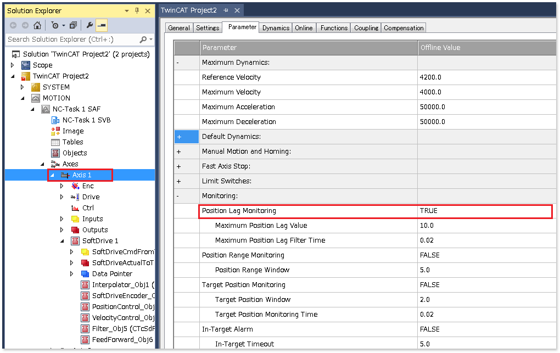Collapse the NC-Task 1 SAF node
This screenshot has width=560, height=353.
pos(32,109)
